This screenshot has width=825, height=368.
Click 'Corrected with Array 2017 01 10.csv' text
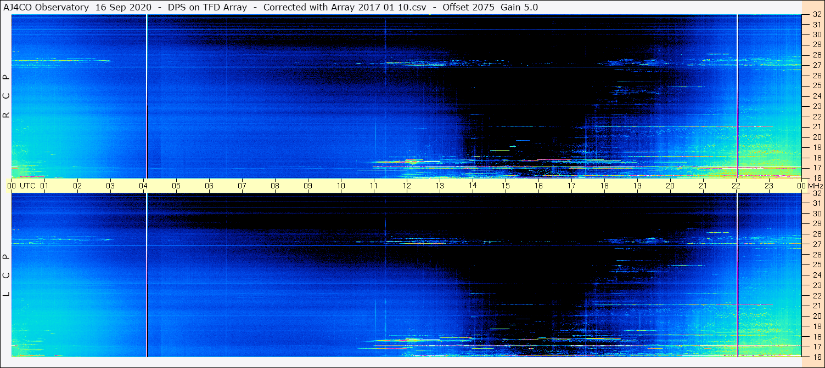pyautogui.click(x=345, y=7)
